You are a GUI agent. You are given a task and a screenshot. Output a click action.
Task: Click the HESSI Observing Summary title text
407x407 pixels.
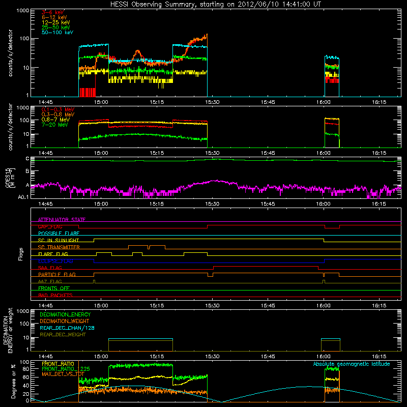click(x=215, y=5)
